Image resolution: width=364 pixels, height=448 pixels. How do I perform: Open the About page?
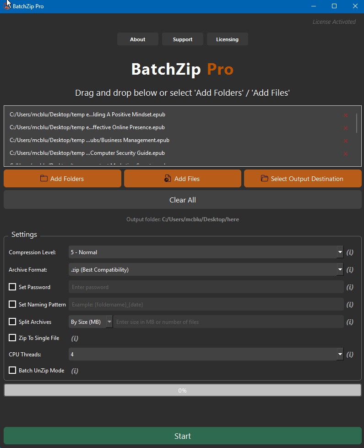tap(138, 39)
